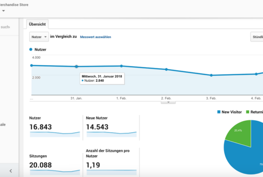Switch to the Übersicht tab

coord(38,25)
